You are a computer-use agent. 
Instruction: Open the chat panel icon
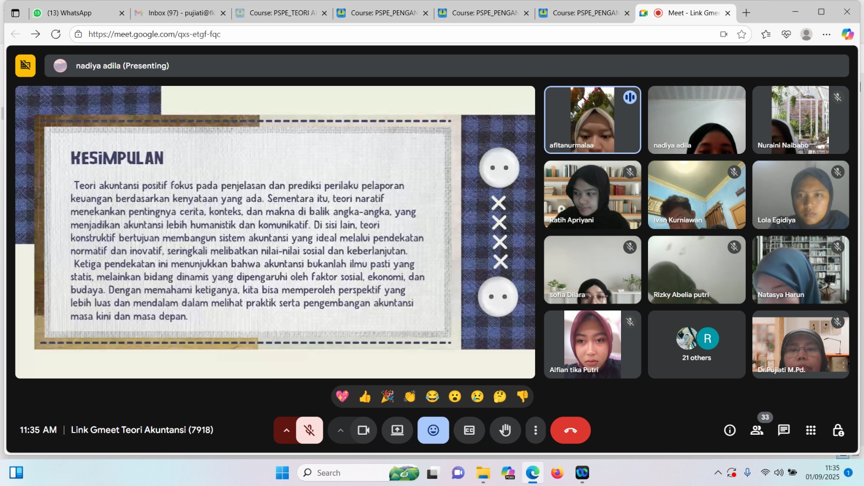click(x=784, y=430)
